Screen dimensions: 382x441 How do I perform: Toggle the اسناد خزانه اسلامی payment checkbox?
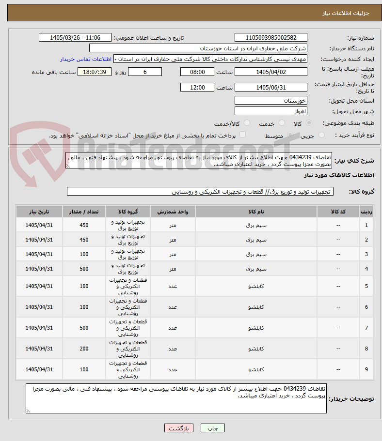[x=242, y=135]
